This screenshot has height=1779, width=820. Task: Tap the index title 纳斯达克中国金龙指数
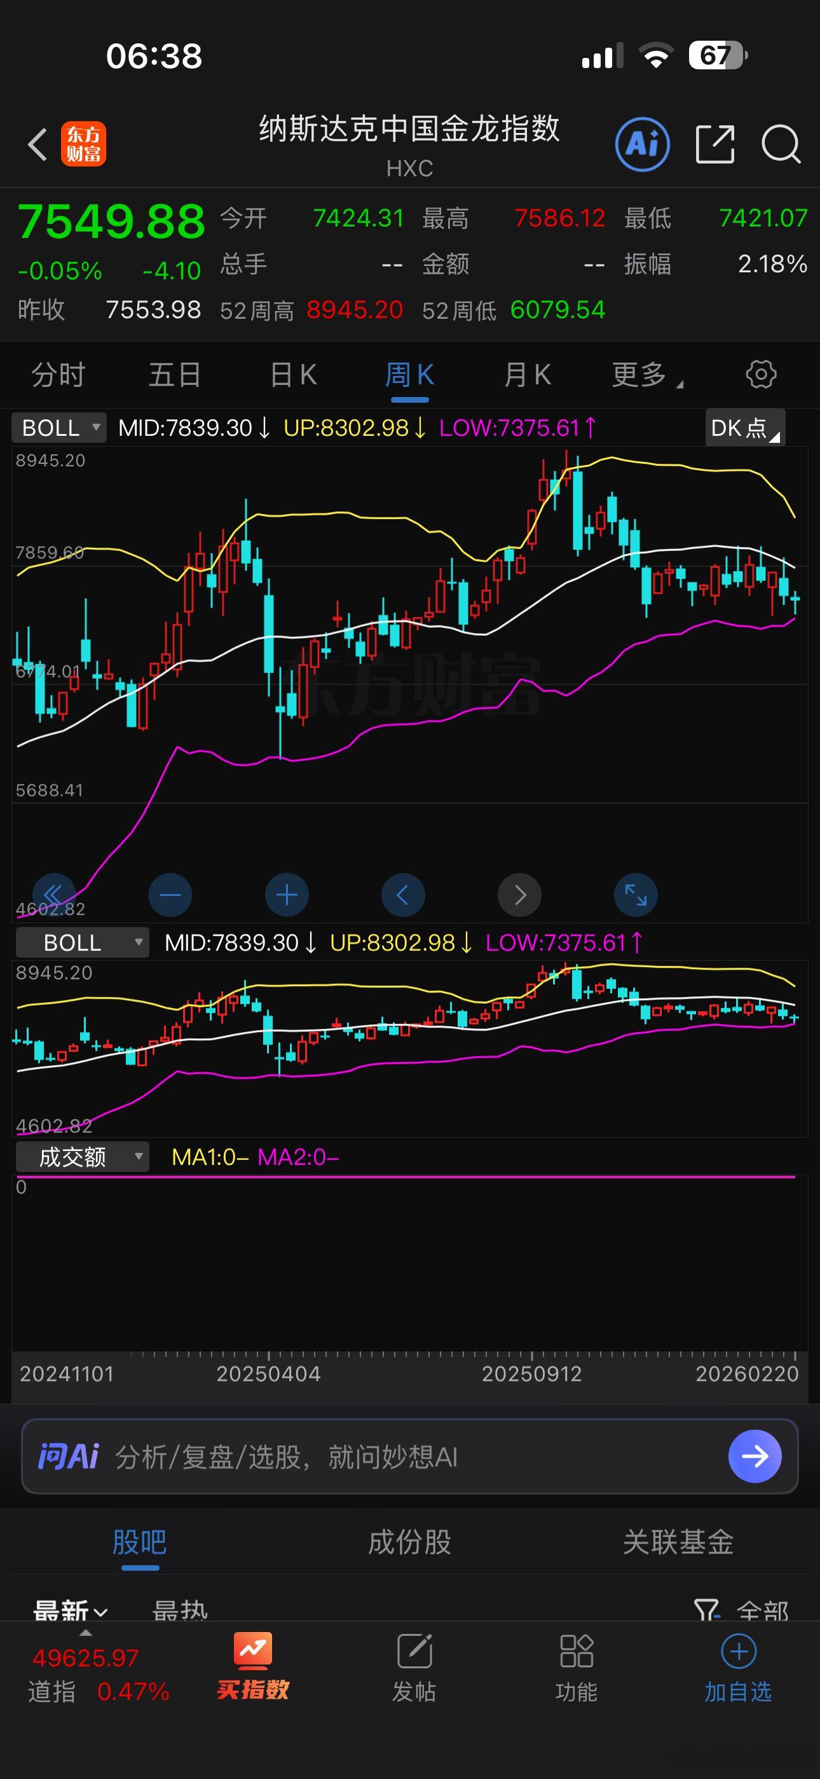click(x=410, y=129)
